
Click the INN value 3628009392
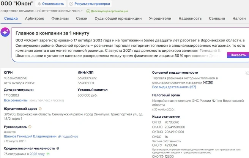click(x=87, y=78)
